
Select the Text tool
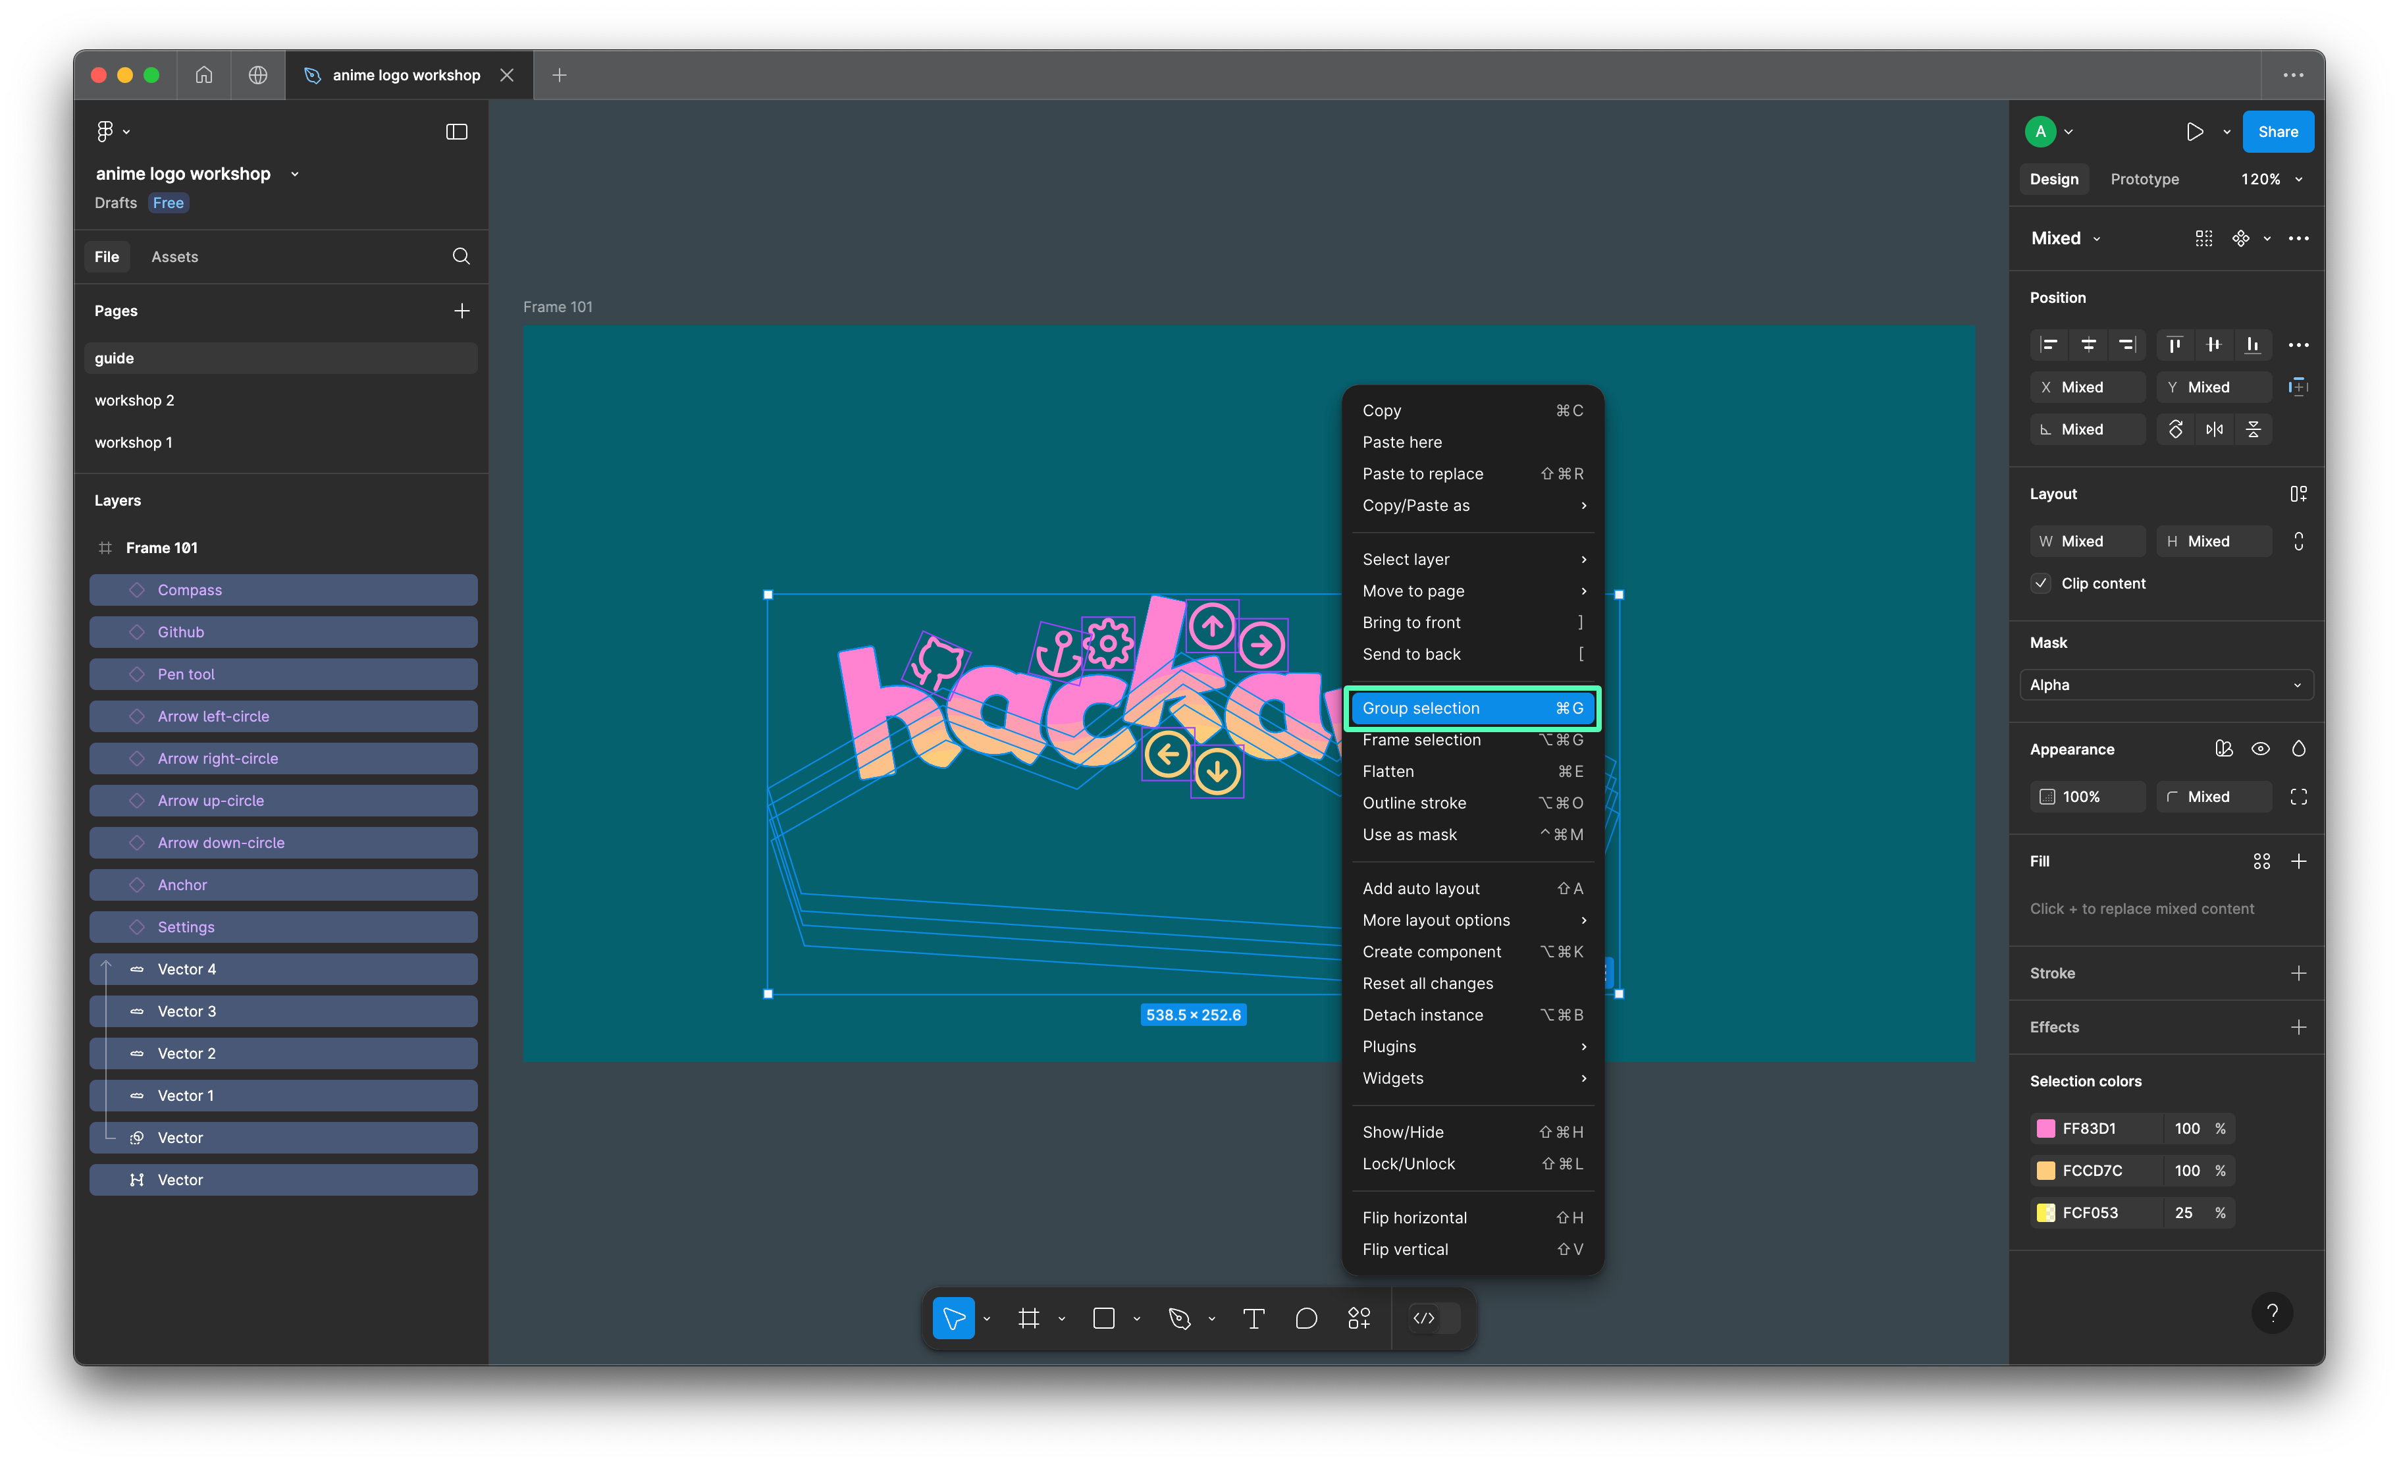click(x=1253, y=1318)
